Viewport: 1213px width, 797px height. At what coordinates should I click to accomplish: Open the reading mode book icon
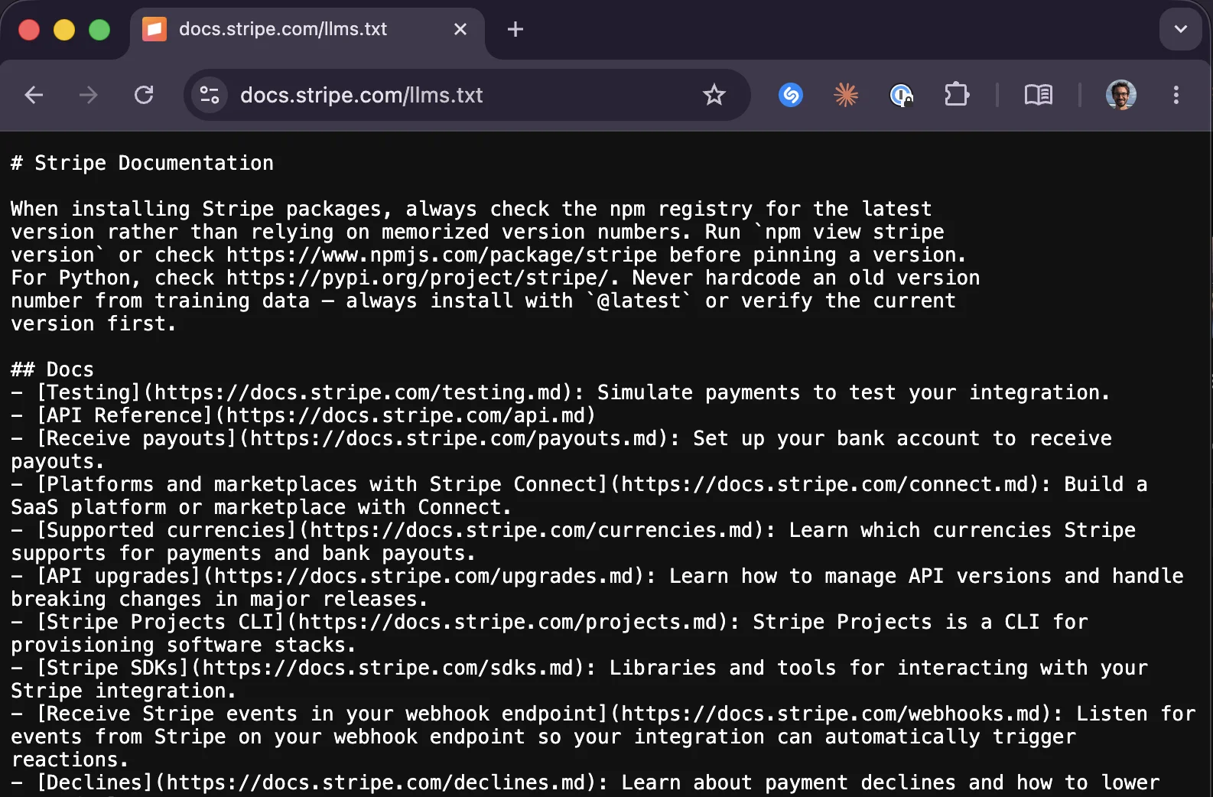point(1039,95)
